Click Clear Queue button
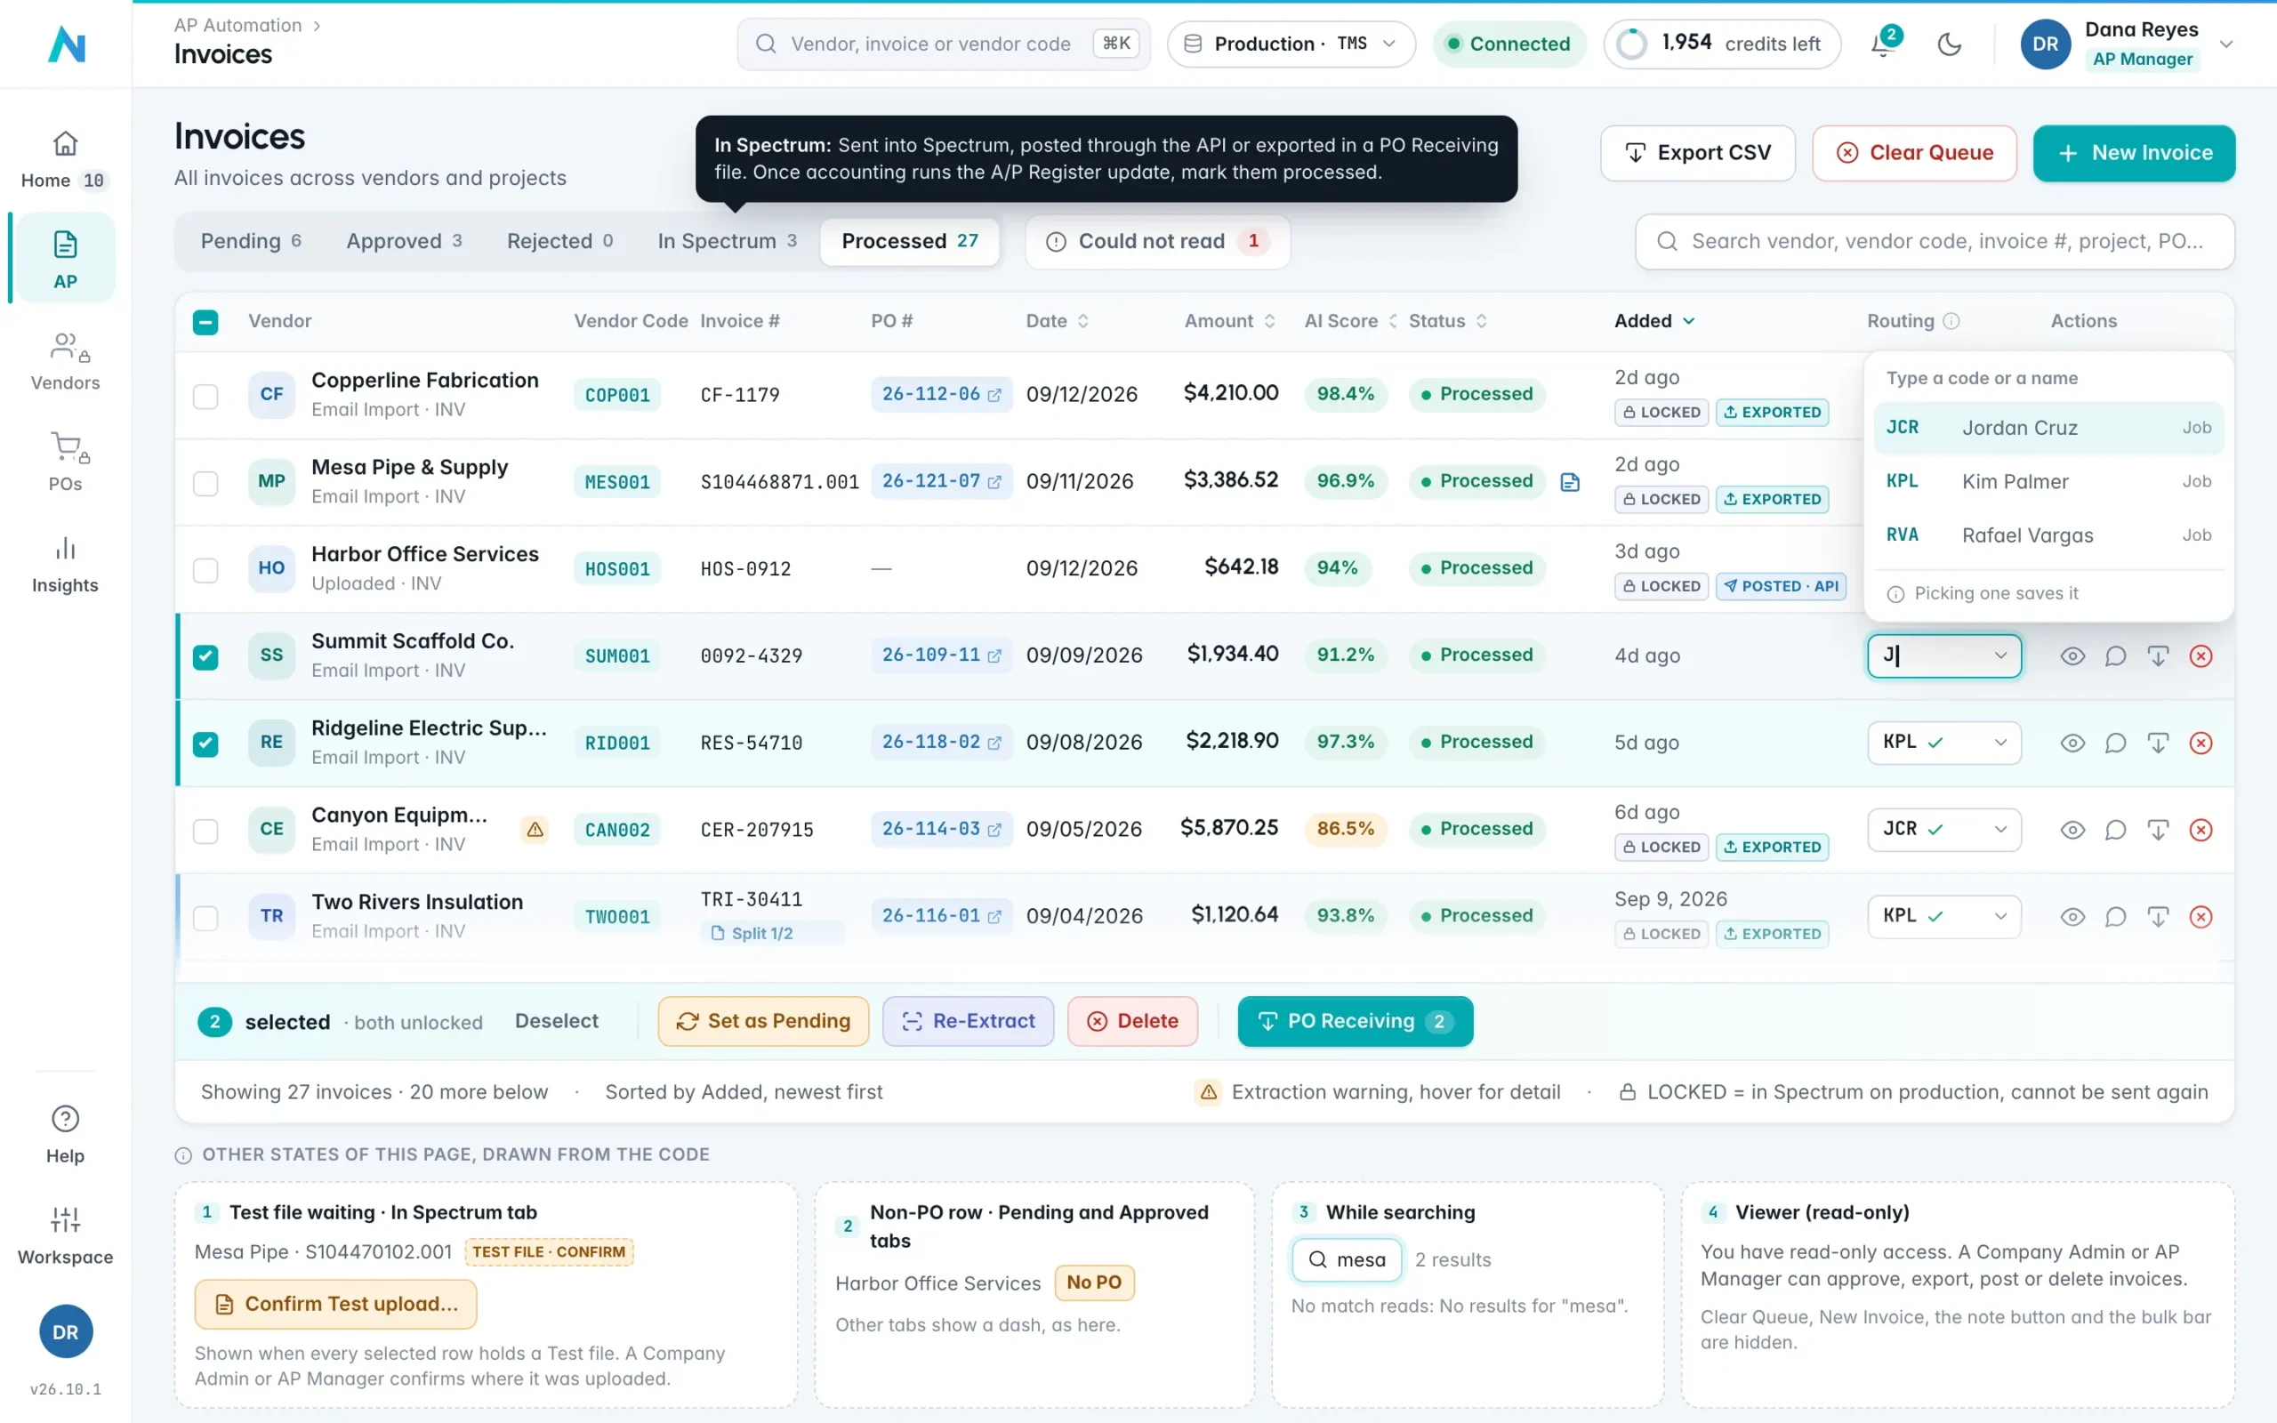Image resolution: width=2277 pixels, height=1423 pixels. click(1914, 152)
